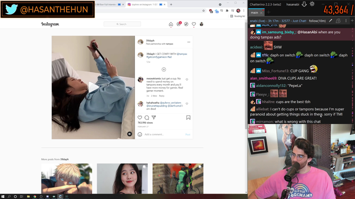
Task: Share post with paper plane icon
Action: (154, 118)
